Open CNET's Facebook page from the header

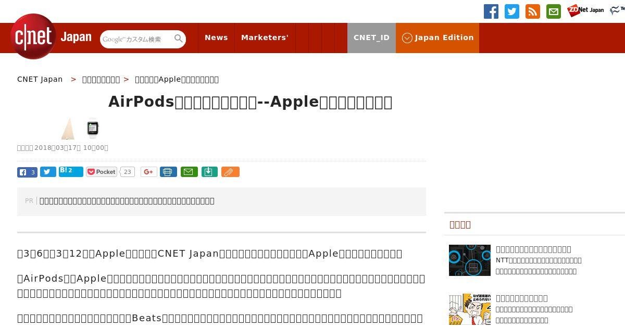tap(491, 11)
